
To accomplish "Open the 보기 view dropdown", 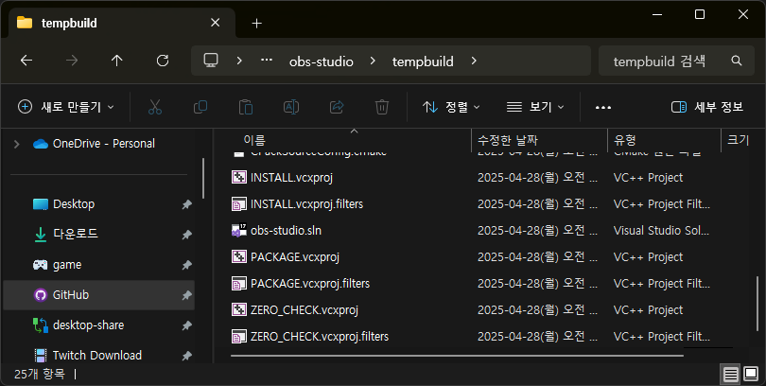I will tap(535, 107).
